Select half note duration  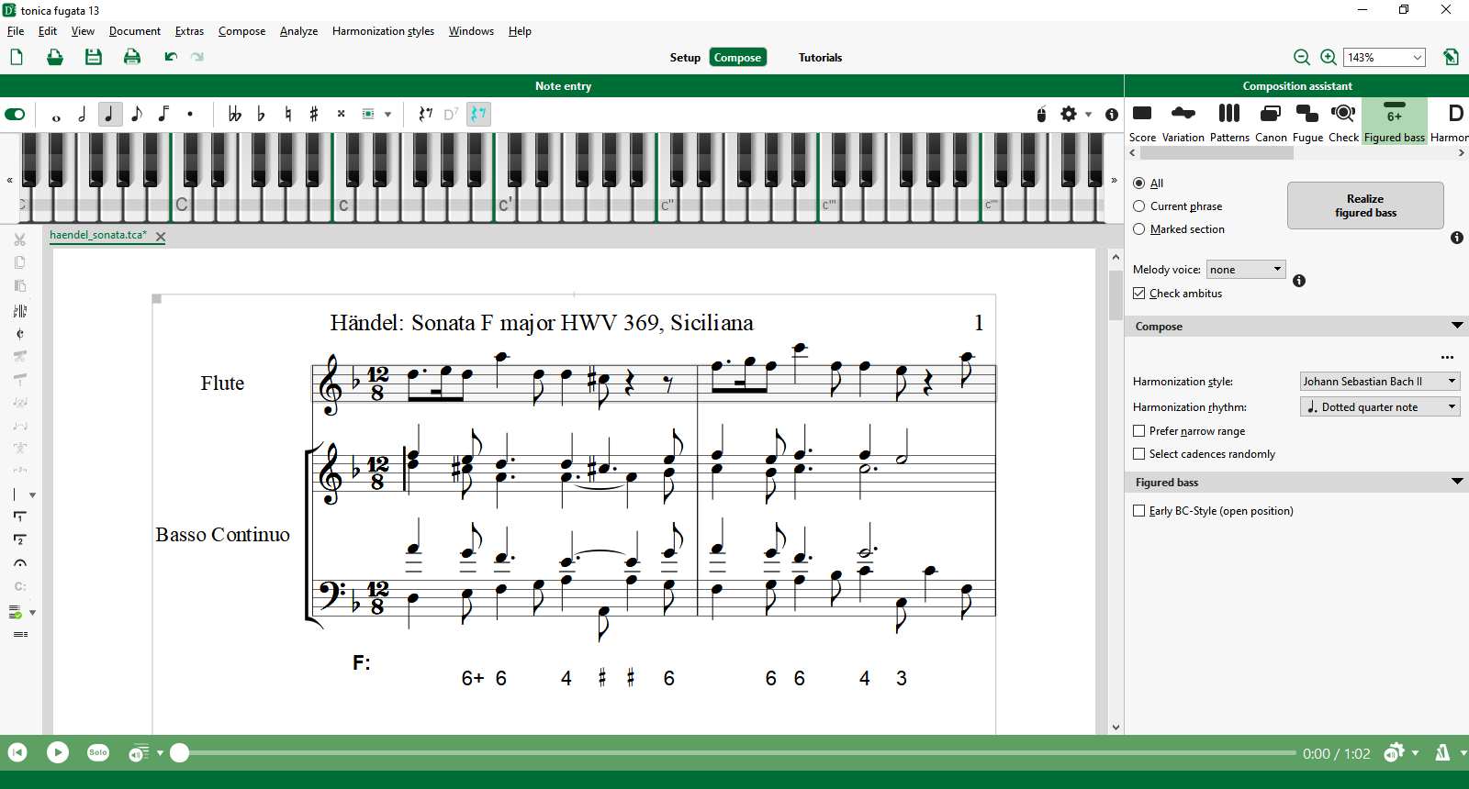tap(83, 115)
